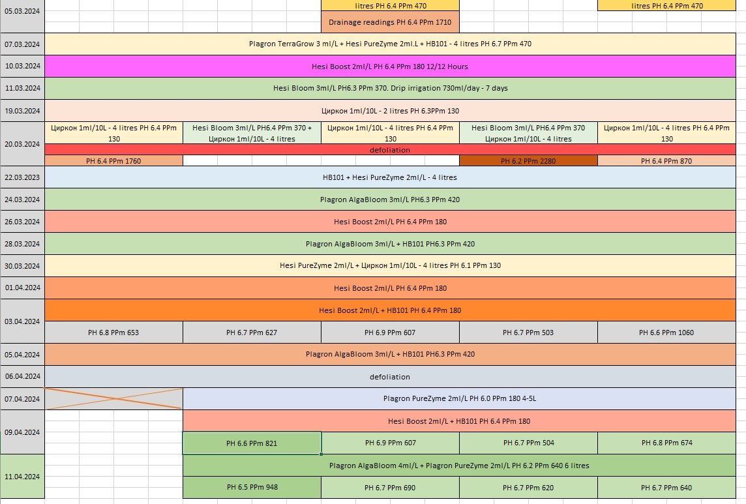Click Hesi Boost + HB101 row dated 03.04.2024
Screen dimensions: 746x504
click(390, 310)
